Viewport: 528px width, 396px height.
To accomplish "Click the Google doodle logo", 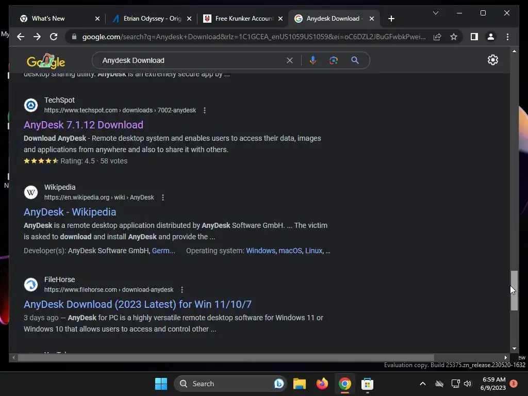I will [x=46, y=61].
